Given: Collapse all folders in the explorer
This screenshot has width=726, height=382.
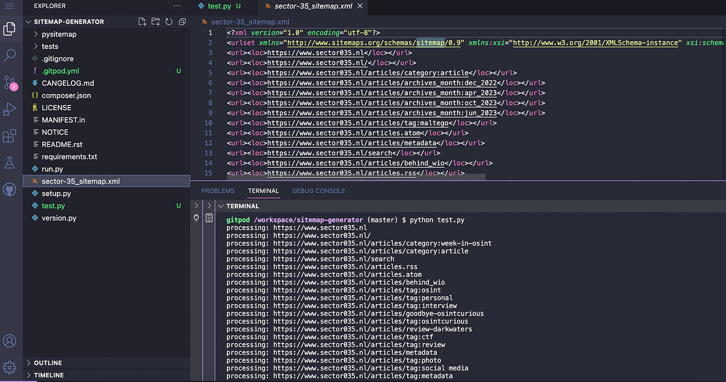Looking at the screenshot, I should pyautogui.click(x=181, y=21).
